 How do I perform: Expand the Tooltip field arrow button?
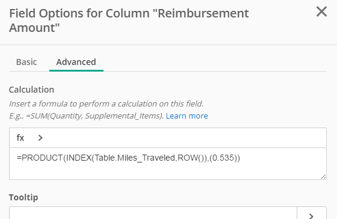[312, 214]
